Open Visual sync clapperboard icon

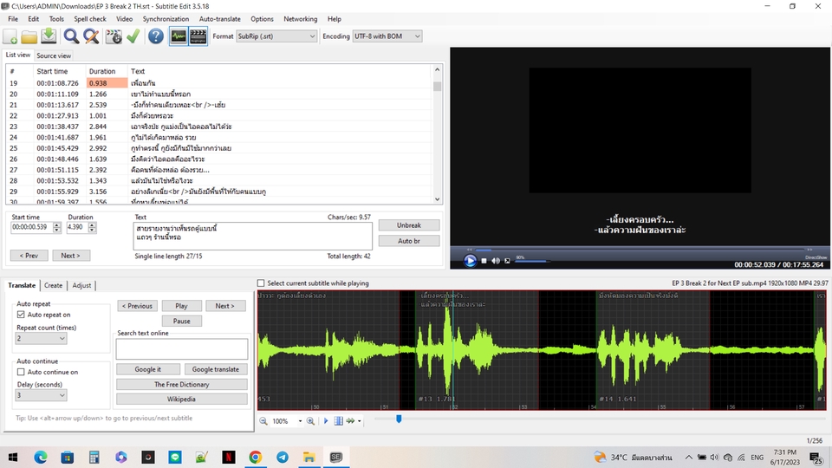point(114,36)
